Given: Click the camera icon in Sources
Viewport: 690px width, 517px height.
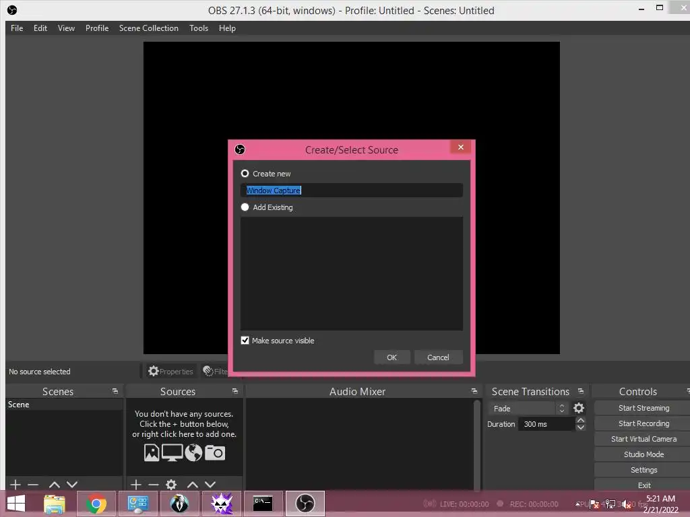Looking at the screenshot, I should (215, 452).
